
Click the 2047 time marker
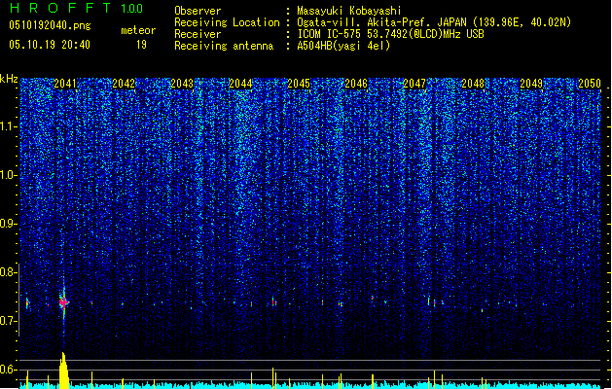tap(414, 84)
